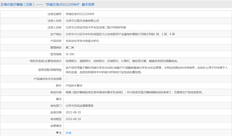Click model specification value VI-200

[70, 54]
